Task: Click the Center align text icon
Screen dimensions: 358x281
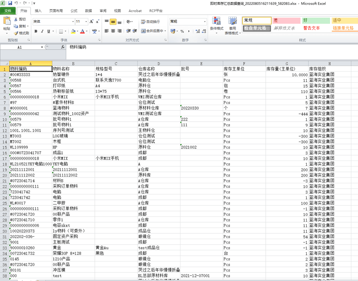Action: [x=113, y=31]
